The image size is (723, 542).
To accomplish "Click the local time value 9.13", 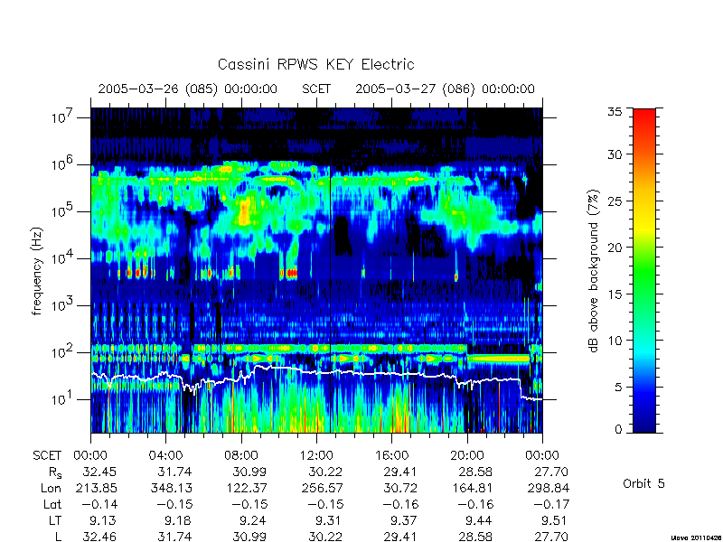I will 102,521.
